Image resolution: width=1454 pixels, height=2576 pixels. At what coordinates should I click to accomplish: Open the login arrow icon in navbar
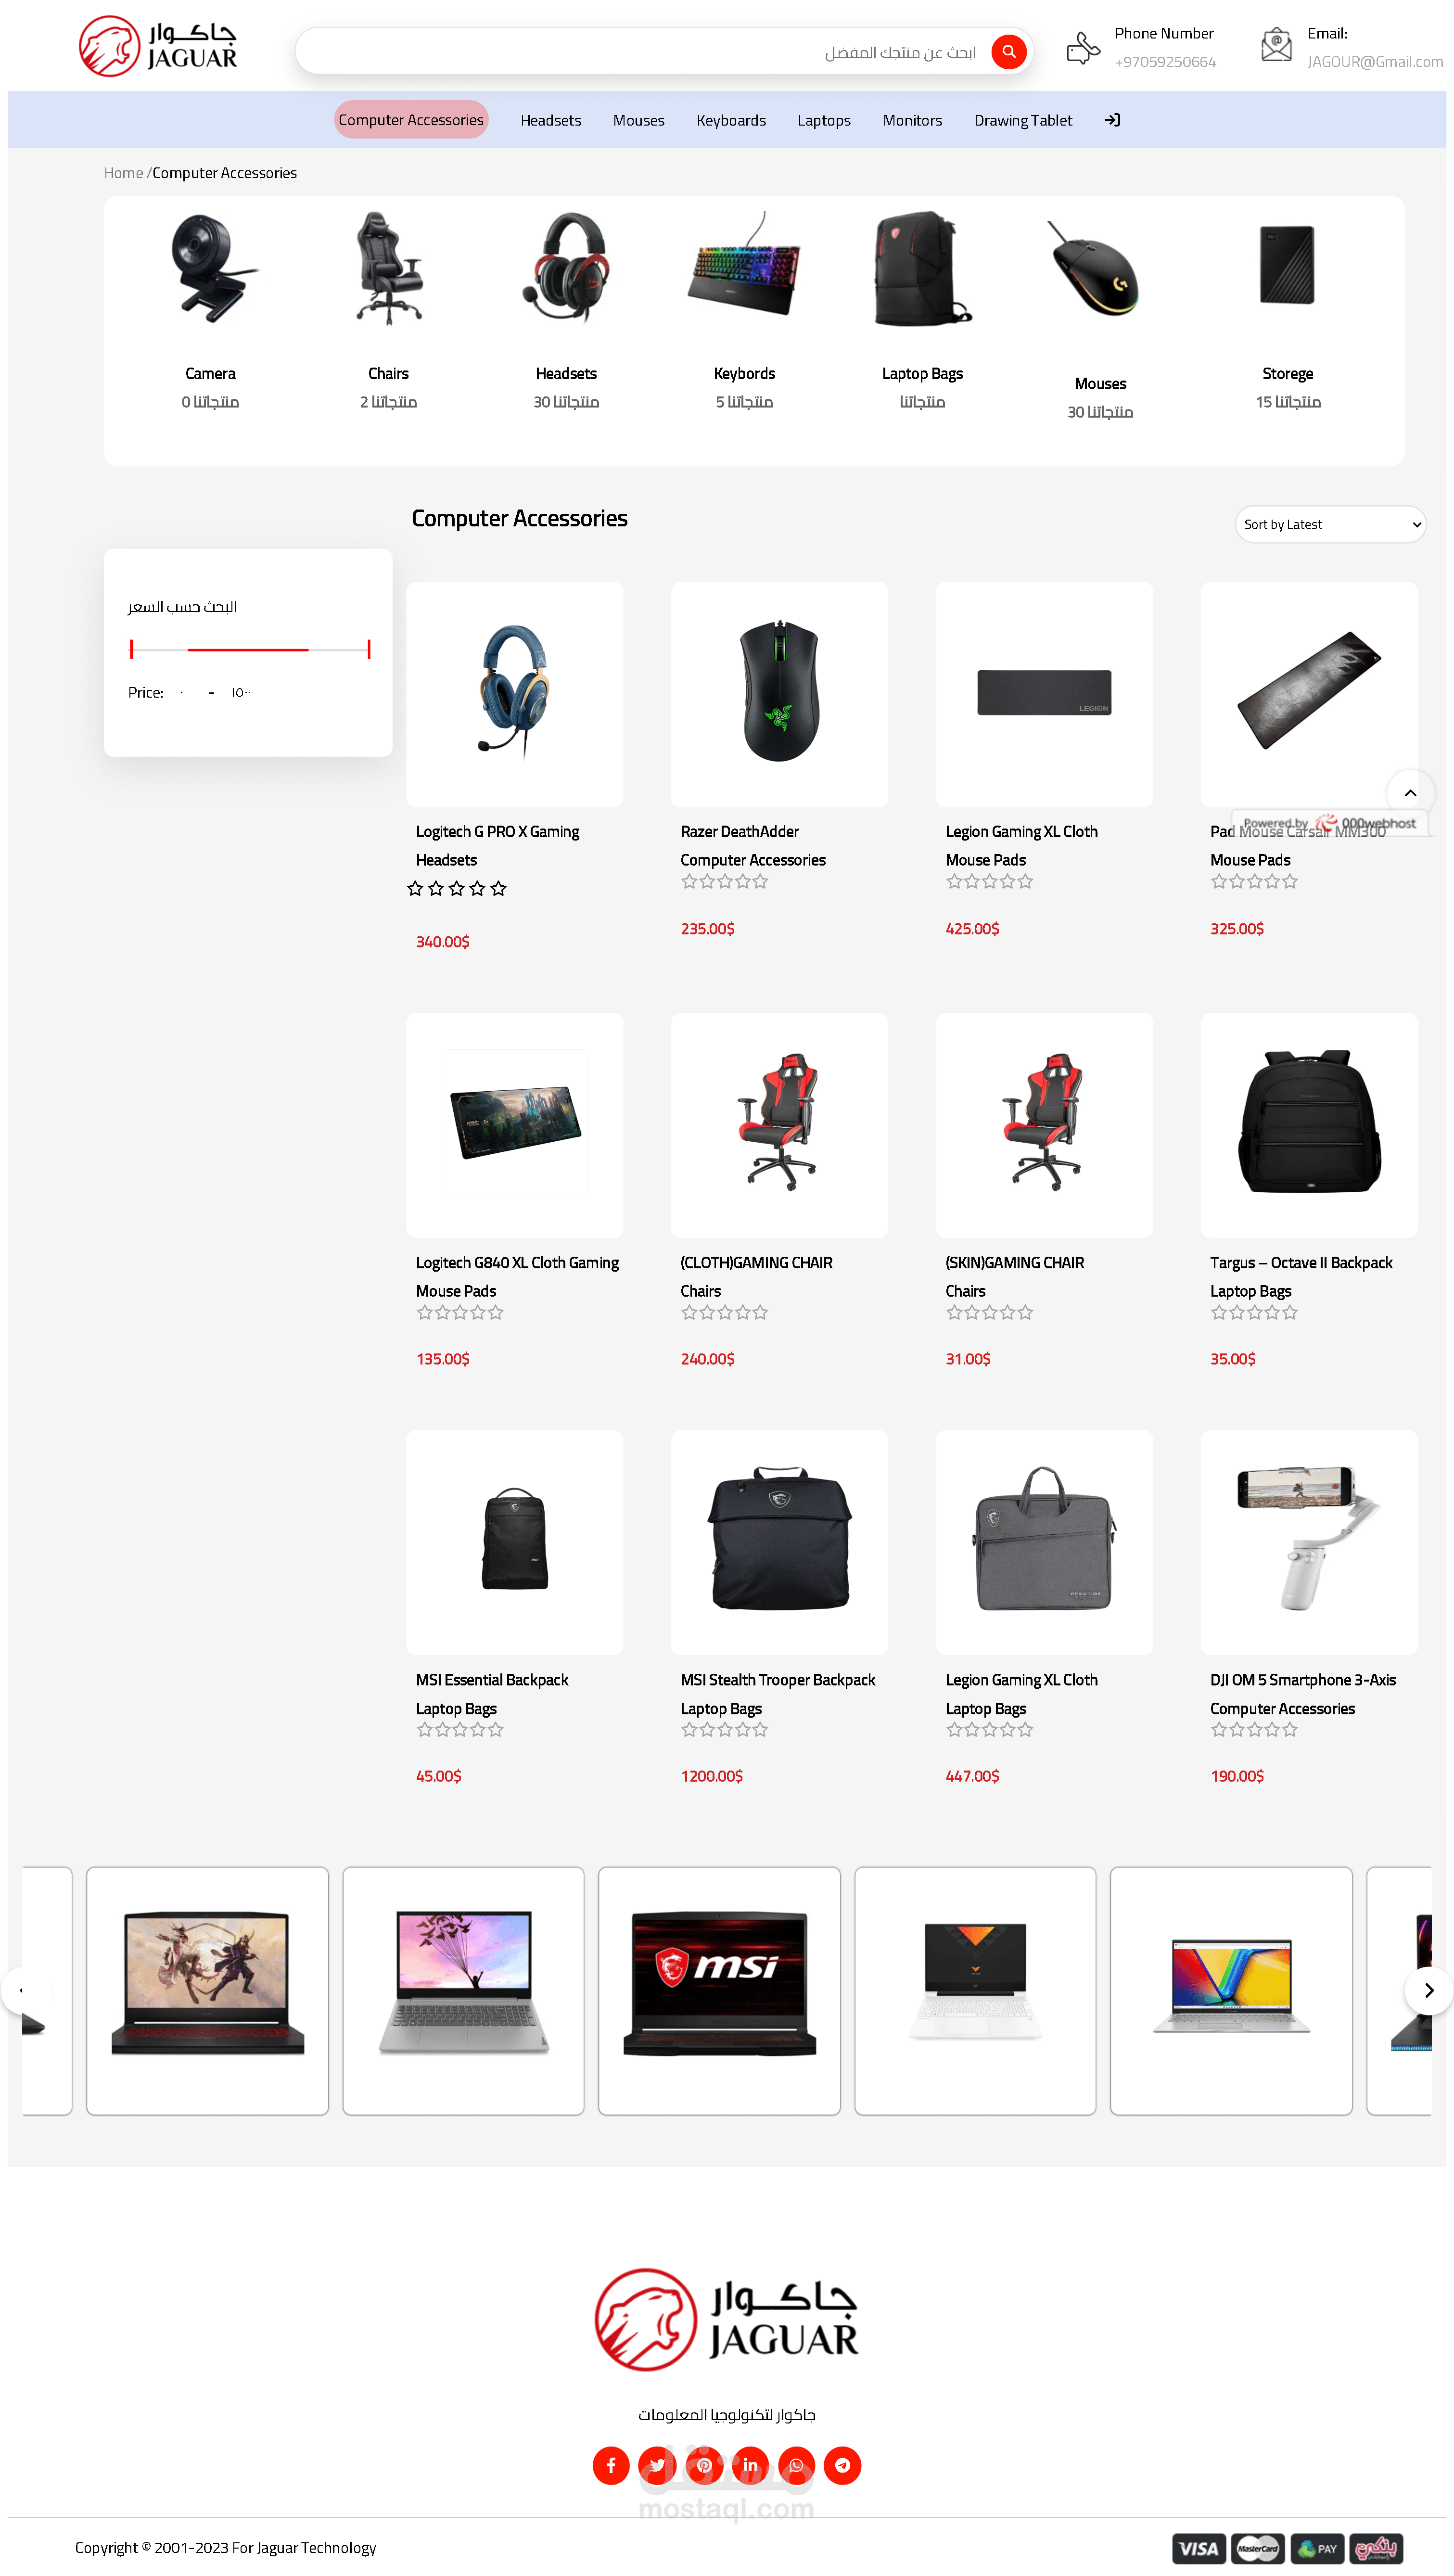(1112, 120)
